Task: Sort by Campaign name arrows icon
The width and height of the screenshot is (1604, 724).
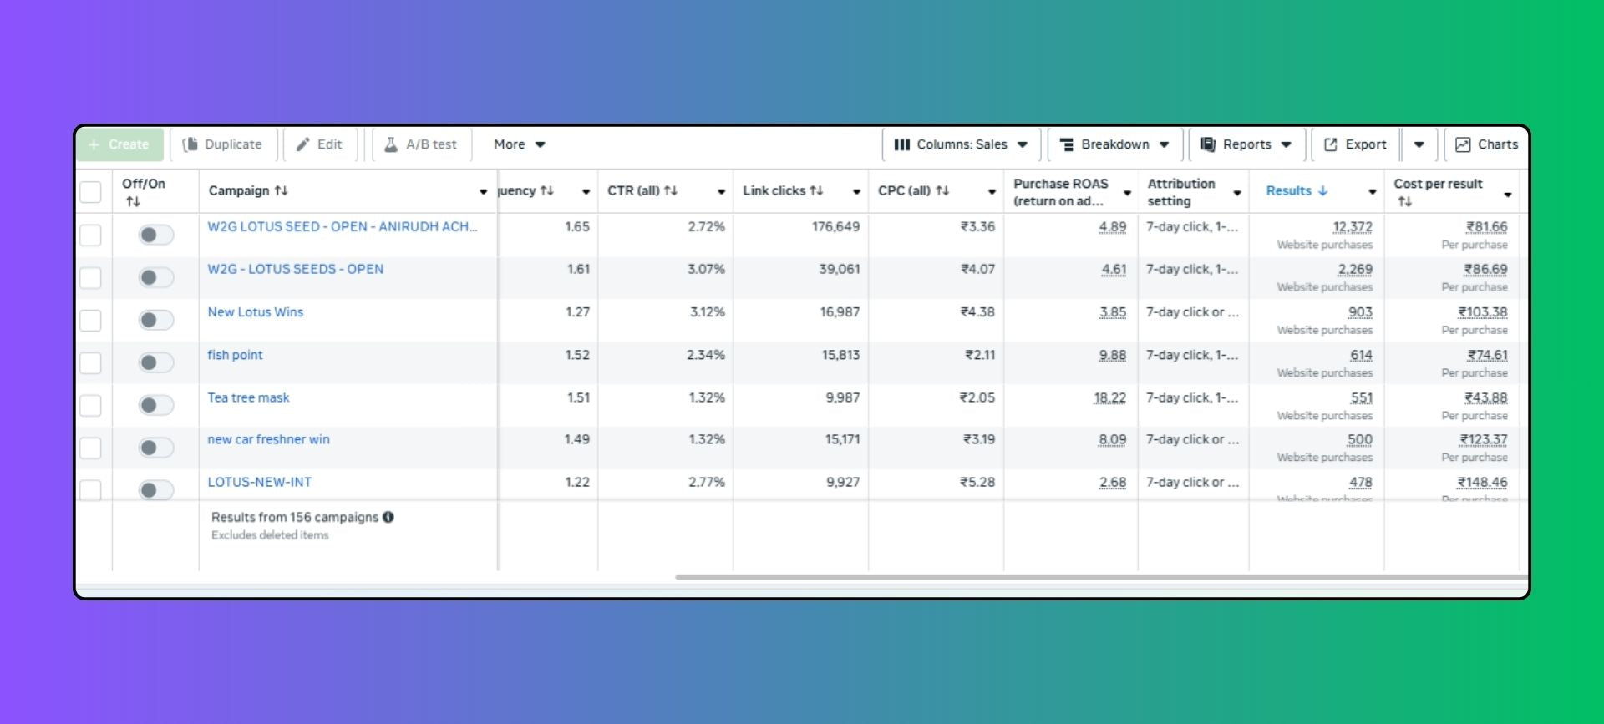Action: click(281, 190)
